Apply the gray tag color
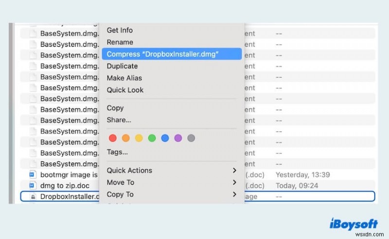The width and height of the screenshot is (389, 239). (191, 138)
